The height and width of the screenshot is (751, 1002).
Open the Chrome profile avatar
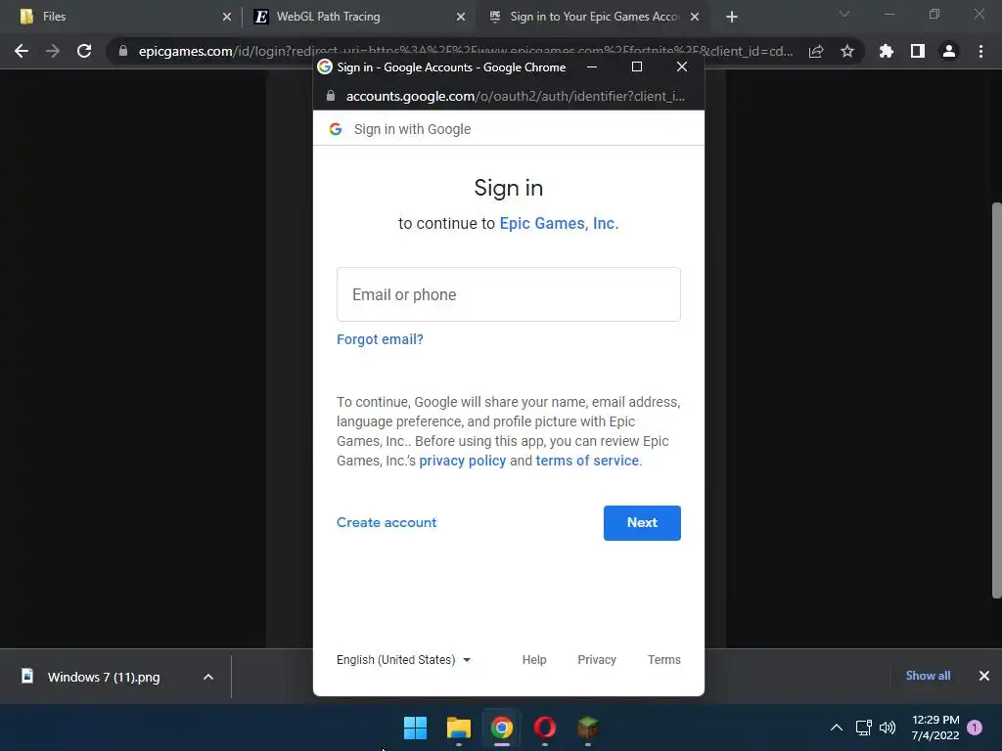pyautogui.click(x=949, y=51)
